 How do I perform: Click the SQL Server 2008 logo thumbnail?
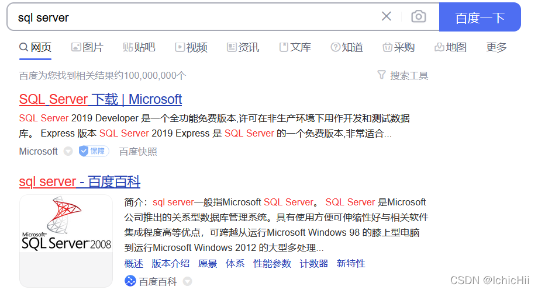[66, 241]
